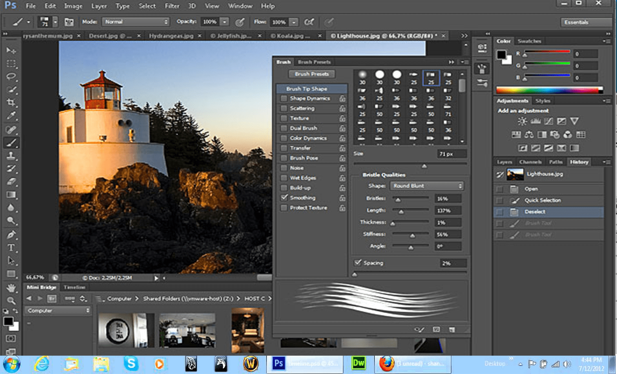Enable the Shape Dynamics checkbox
Image resolution: width=617 pixels, height=374 pixels.
tap(284, 98)
